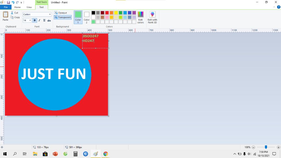Click inside the JISOO247 text box
Image resolution: width=281 pixels, height=158 pixels.
(95, 41)
